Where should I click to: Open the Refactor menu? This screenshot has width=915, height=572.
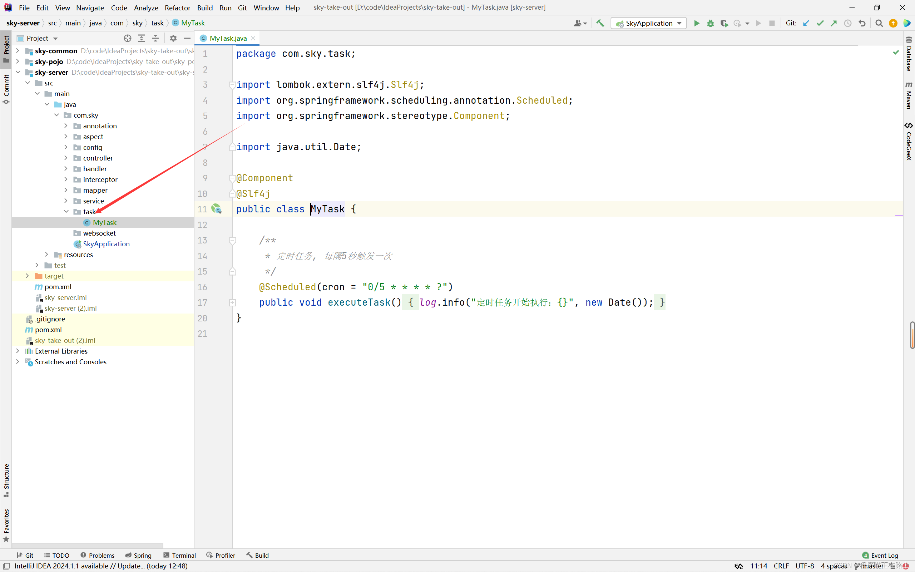tap(177, 8)
